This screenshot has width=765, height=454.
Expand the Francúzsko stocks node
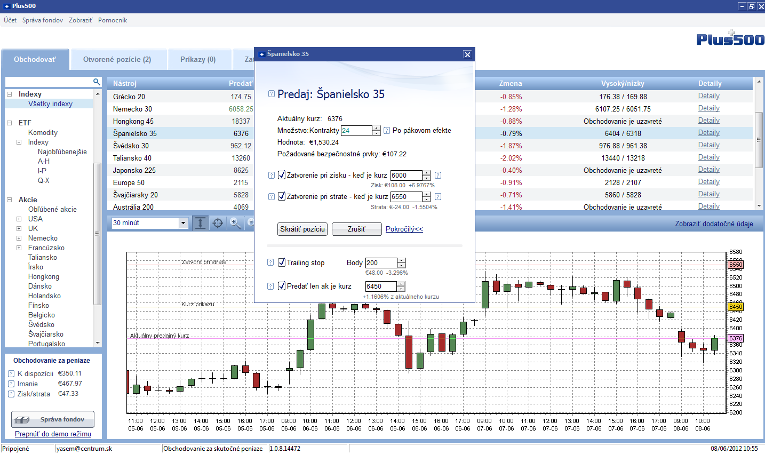tap(19, 248)
